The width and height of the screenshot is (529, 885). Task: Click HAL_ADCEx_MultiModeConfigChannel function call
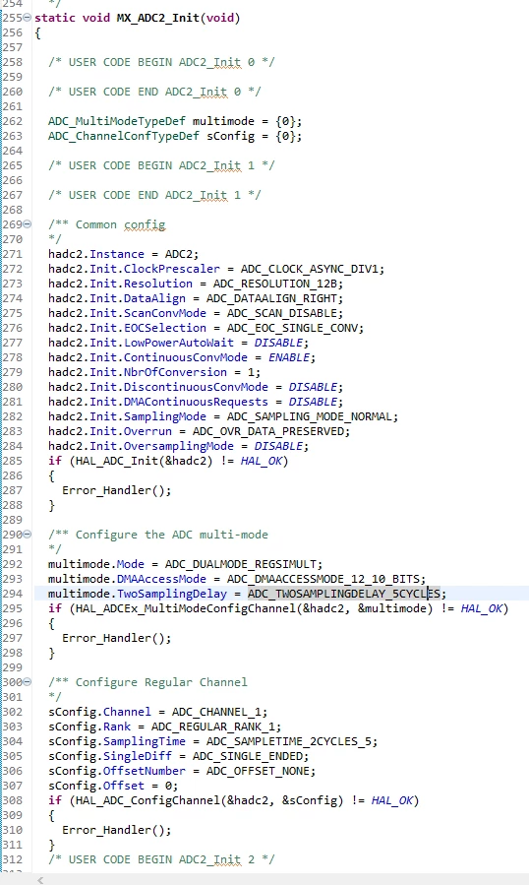(x=186, y=608)
